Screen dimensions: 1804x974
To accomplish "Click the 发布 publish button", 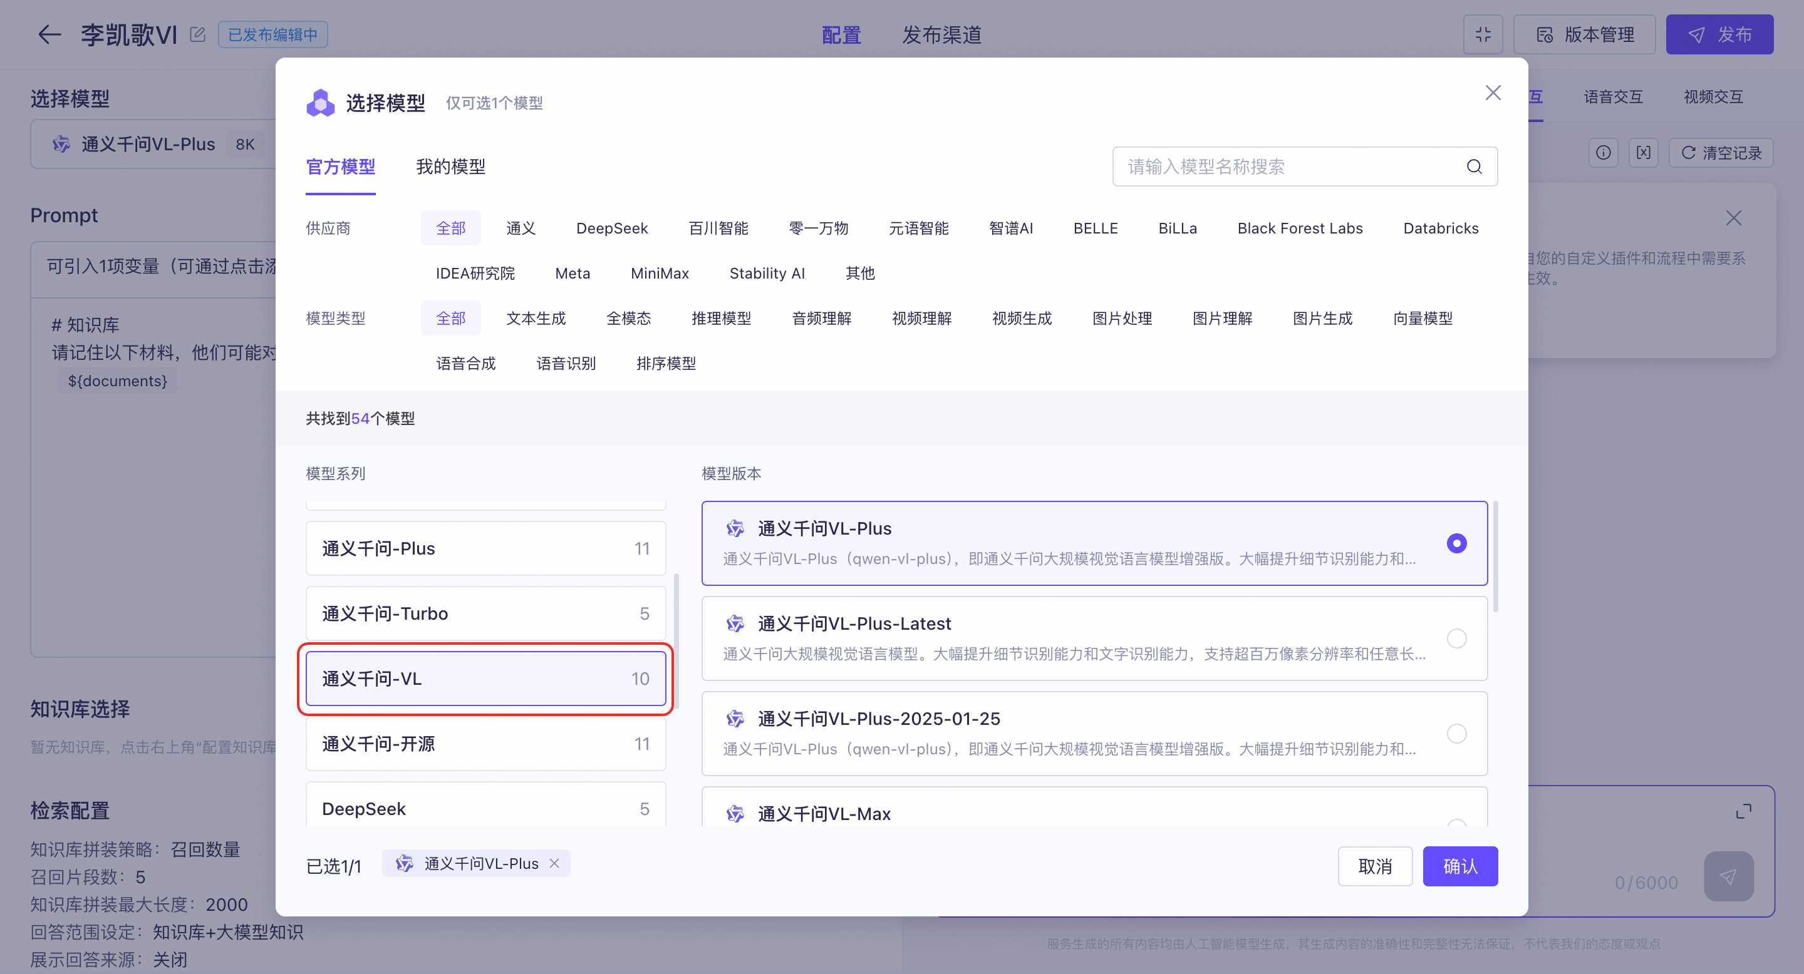I will [1719, 34].
